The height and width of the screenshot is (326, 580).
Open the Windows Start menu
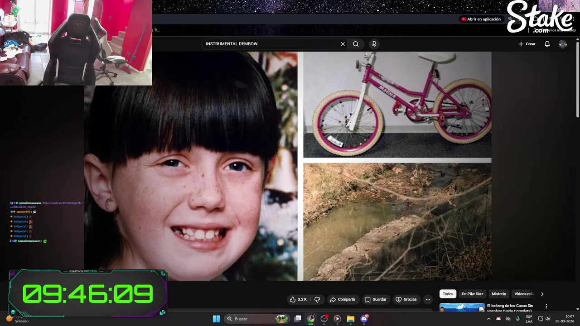(x=216, y=319)
